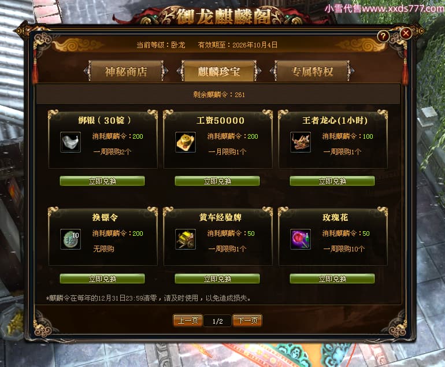
Task: Click the rose flower icon for 玫瑰花
Action: point(301,239)
